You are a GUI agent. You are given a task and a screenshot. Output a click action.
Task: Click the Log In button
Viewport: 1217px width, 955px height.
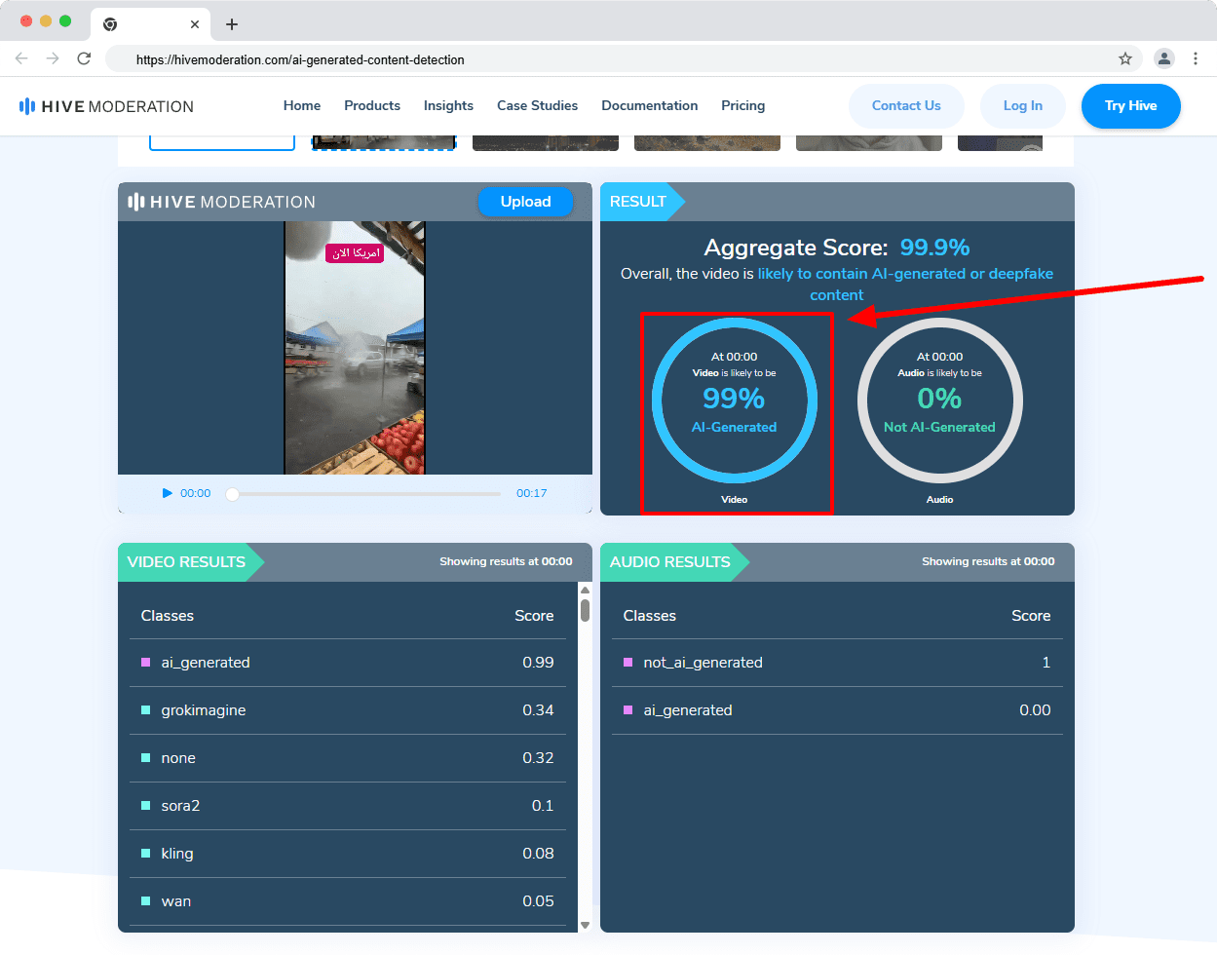(x=1022, y=105)
